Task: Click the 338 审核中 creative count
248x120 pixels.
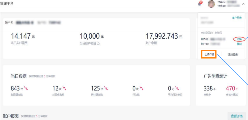Action: click(210, 91)
